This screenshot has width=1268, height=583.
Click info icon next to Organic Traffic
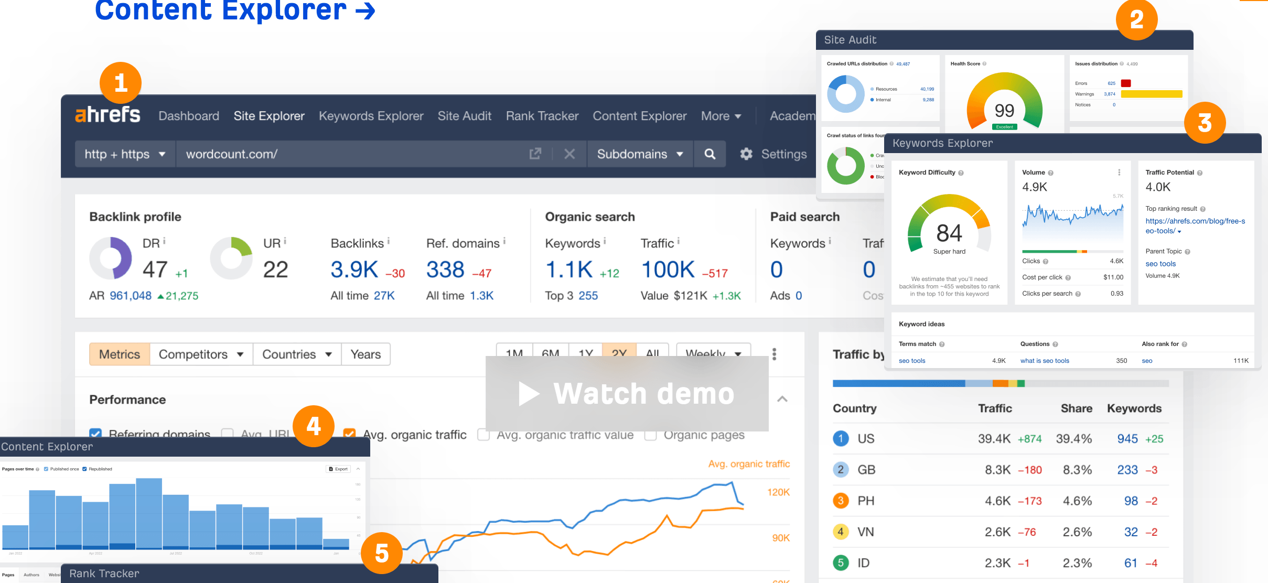coord(679,241)
